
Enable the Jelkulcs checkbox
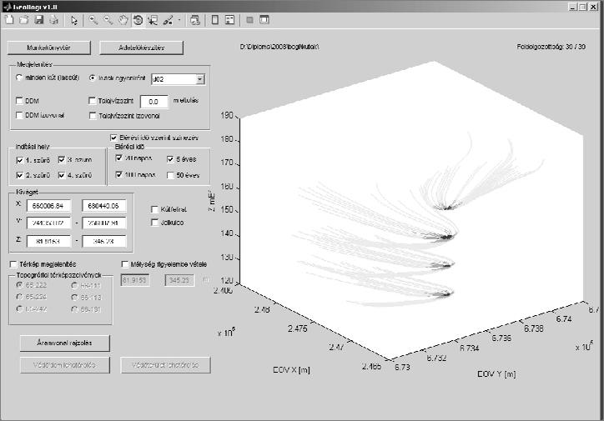pyautogui.click(x=154, y=223)
